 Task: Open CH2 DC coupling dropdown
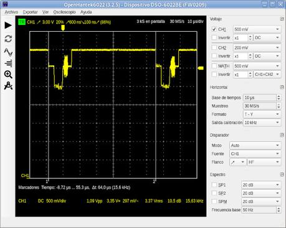click(x=267, y=56)
